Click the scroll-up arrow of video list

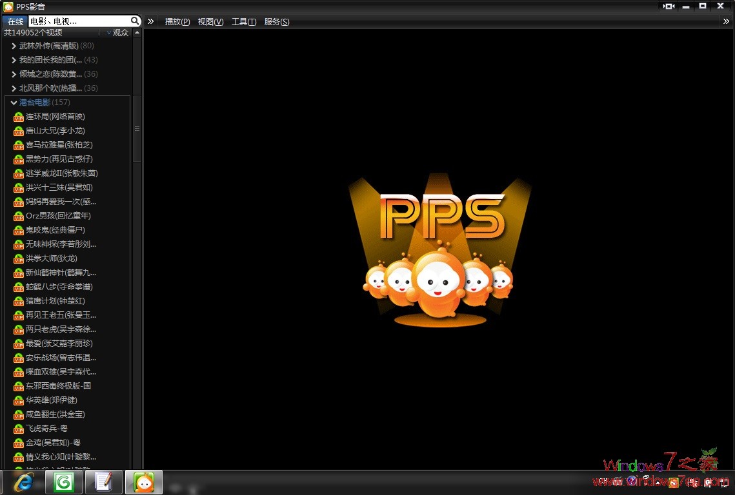click(137, 33)
